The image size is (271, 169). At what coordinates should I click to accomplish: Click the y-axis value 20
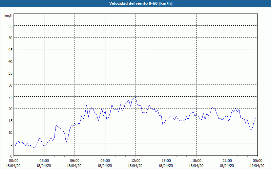coord(11,108)
